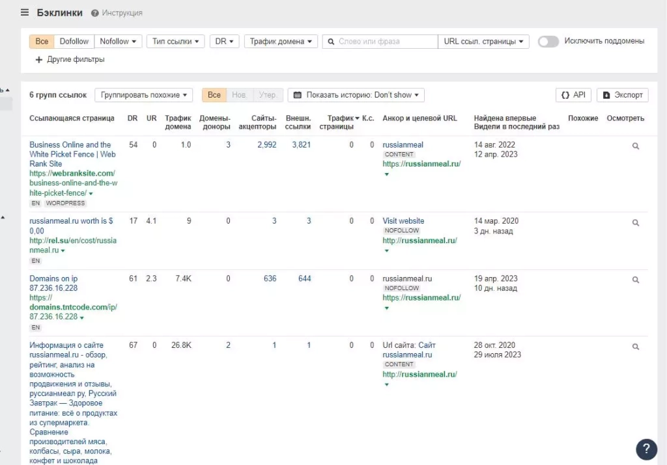Sort by Внешн. ссылки column header
Image resolution: width=667 pixels, height=465 pixels.
coord(298,122)
